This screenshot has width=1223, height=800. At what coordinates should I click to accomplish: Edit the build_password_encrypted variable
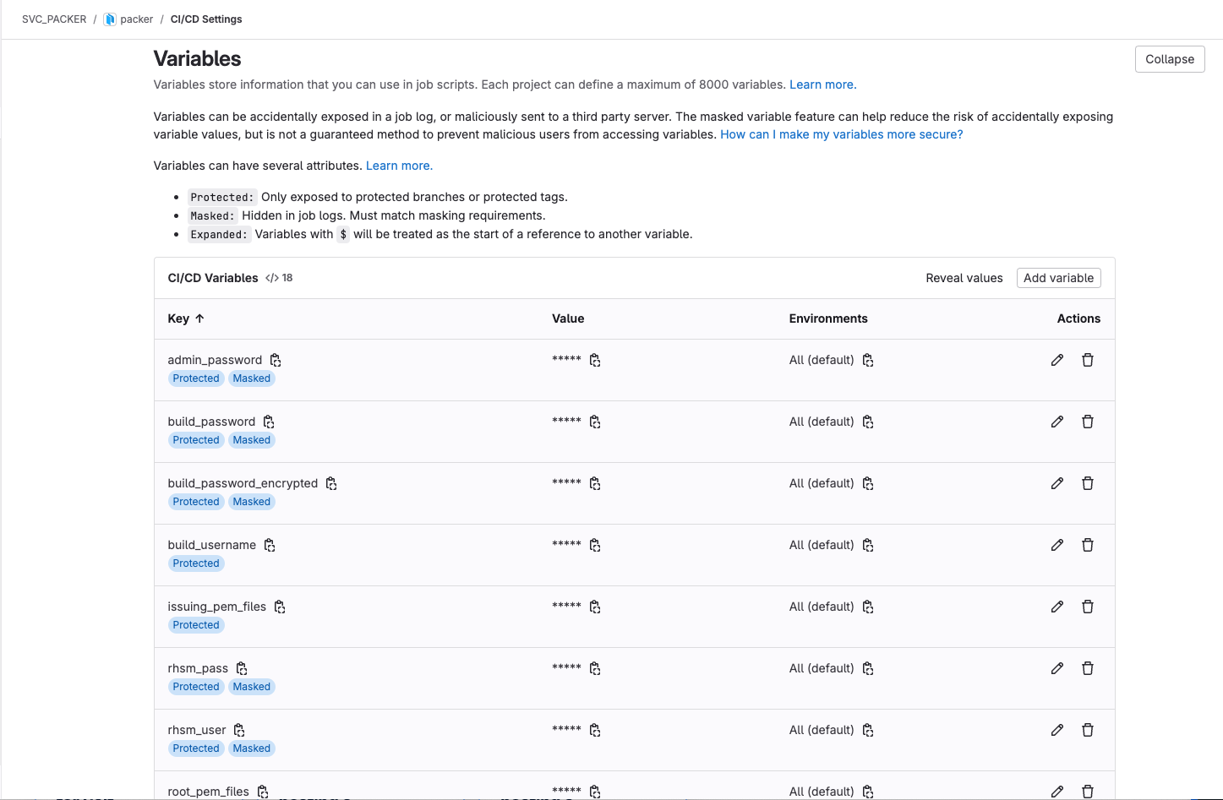pyautogui.click(x=1056, y=482)
